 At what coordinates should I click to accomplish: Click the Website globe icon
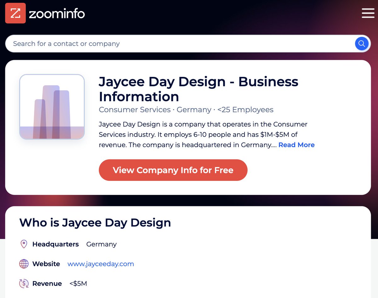pos(24,264)
